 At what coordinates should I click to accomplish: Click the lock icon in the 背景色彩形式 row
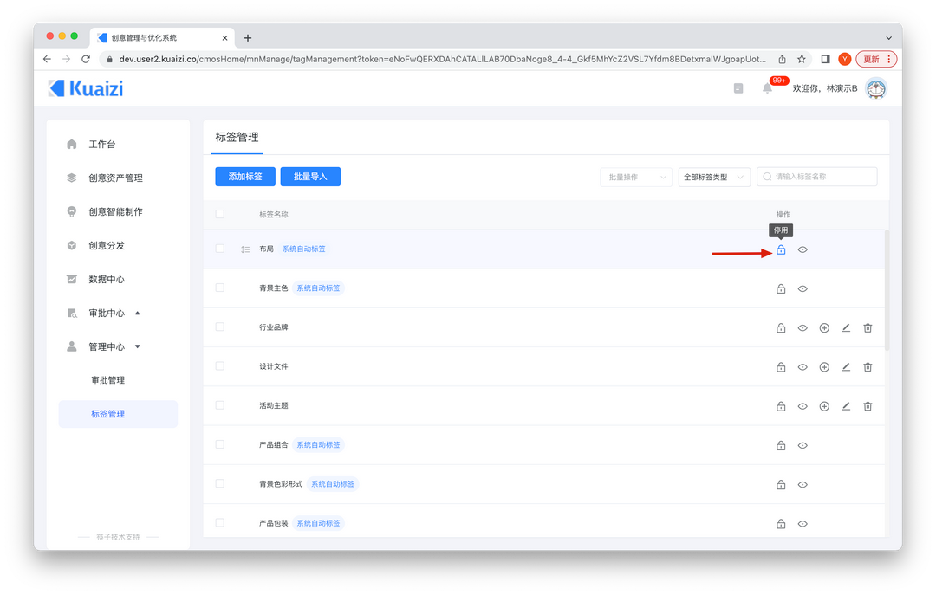click(x=781, y=485)
